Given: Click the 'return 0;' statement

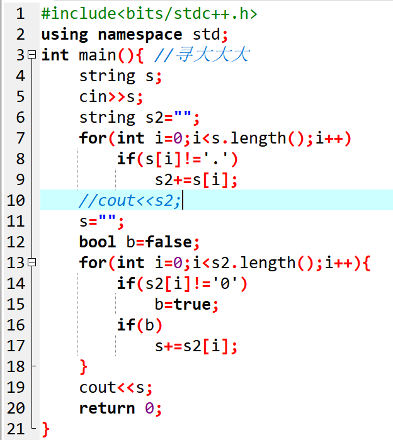Looking at the screenshot, I should [120, 409].
